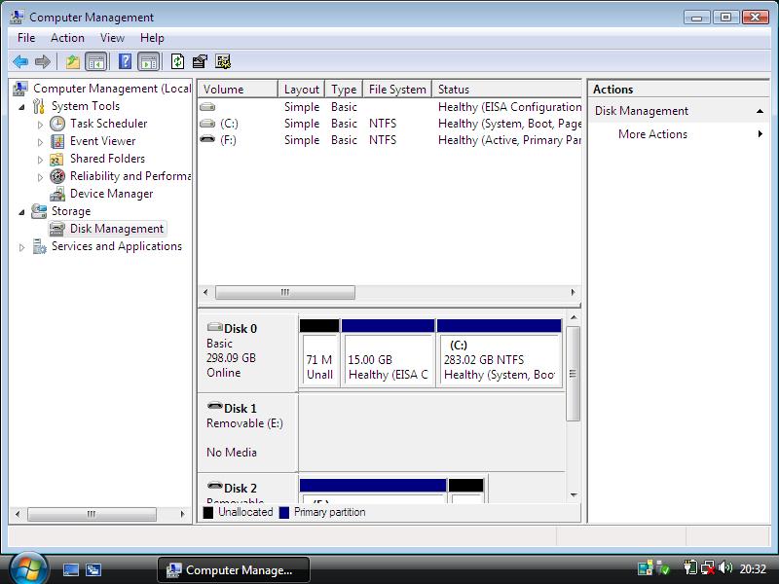Click the Task Scheduler clock icon
779x584 pixels.
click(x=57, y=124)
